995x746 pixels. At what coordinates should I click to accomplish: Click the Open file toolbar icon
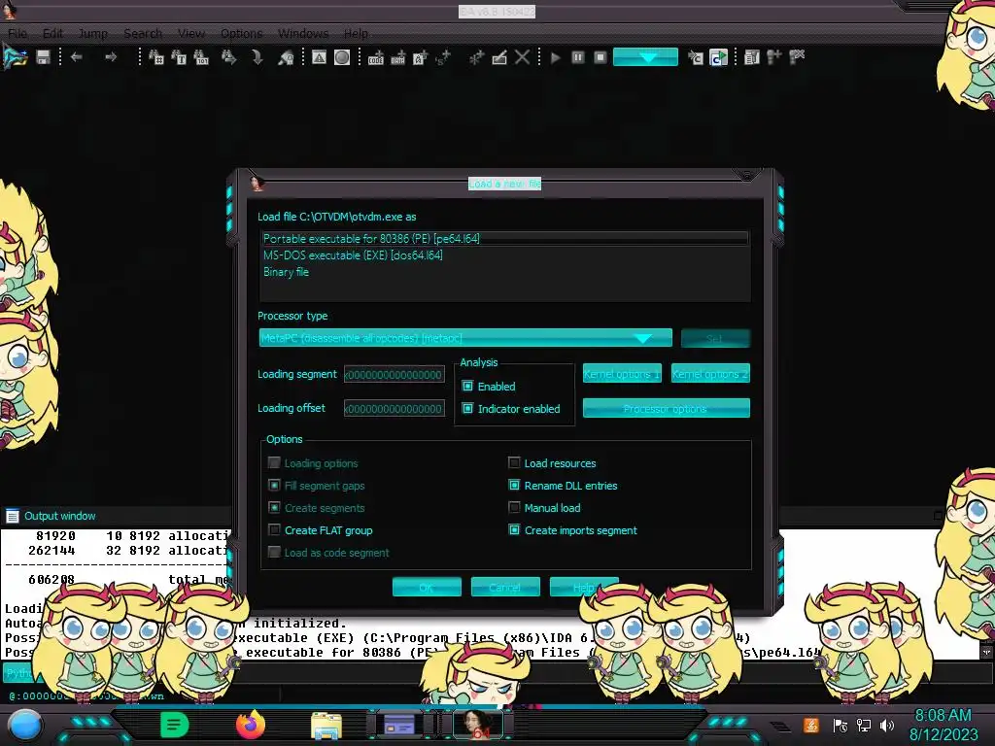pos(16,57)
